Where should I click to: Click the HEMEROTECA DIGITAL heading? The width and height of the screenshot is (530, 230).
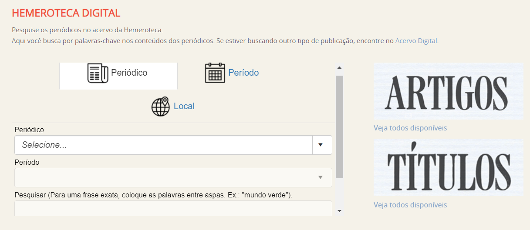tap(66, 13)
